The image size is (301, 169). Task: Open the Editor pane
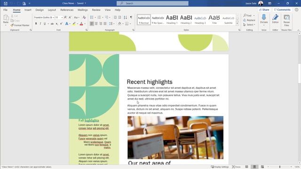coord(275,19)
